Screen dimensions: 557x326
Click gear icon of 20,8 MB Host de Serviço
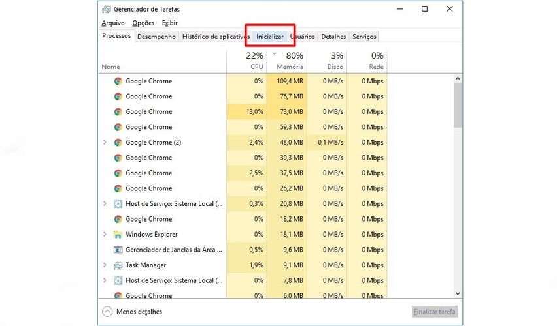point(118,203)
